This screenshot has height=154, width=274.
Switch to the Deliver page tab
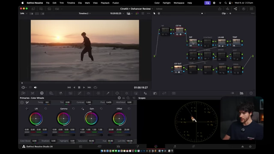pos(194,146)
